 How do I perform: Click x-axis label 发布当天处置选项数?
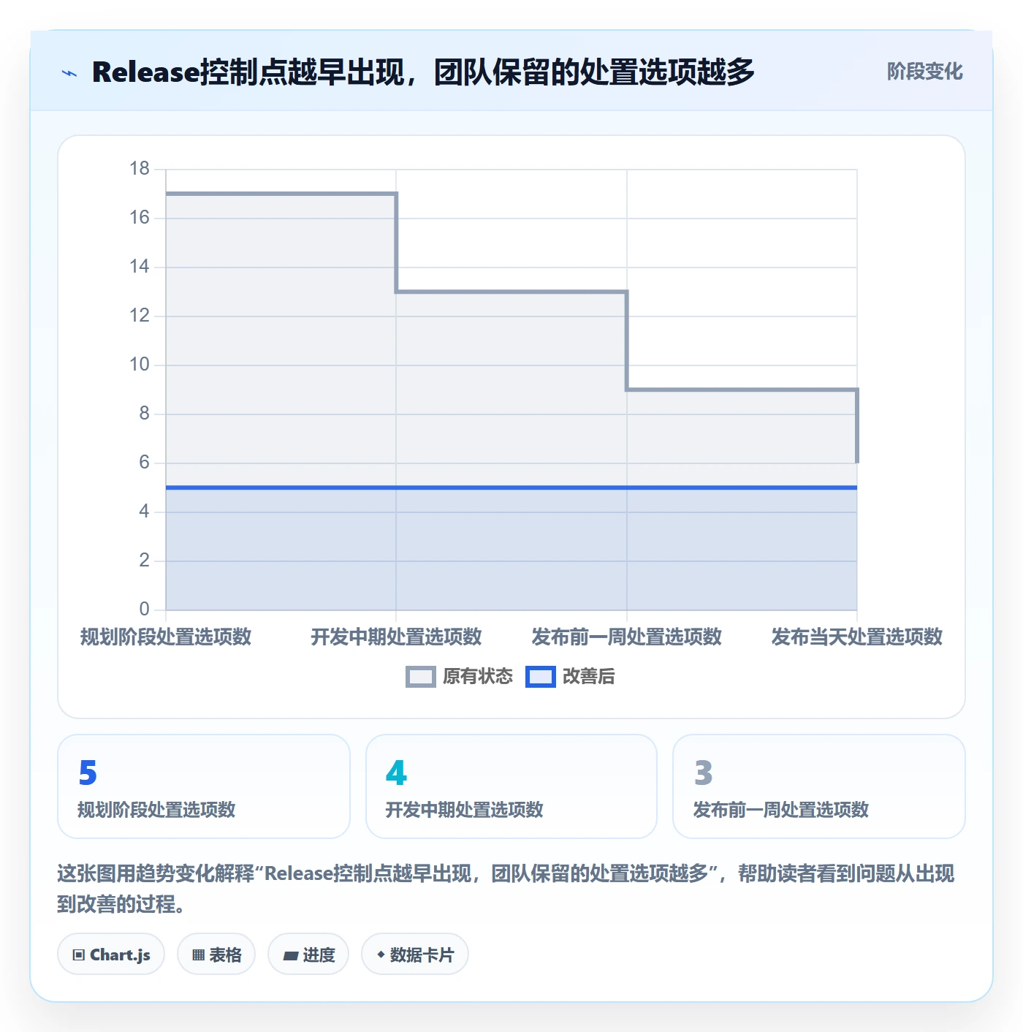point(857,637)
